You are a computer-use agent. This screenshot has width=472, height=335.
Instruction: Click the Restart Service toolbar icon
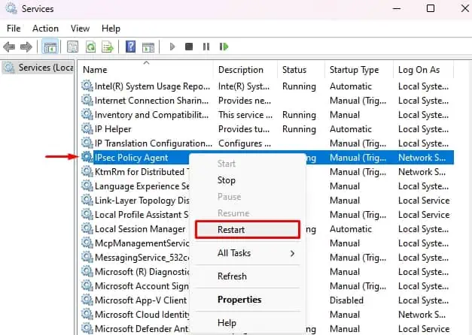tap(224, 47)
